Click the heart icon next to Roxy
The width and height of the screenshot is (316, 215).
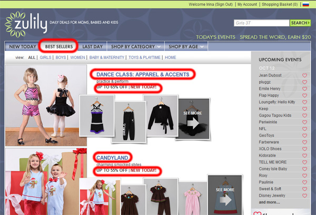pos(304,176)
